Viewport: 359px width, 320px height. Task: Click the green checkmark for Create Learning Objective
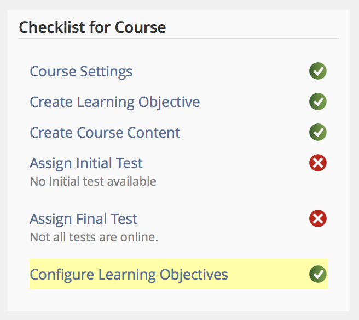coord(318,102)
